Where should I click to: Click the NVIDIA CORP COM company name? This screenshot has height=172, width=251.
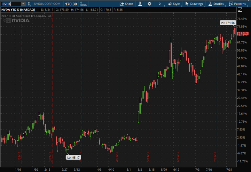pyautogui.click(x=47, y=4)
